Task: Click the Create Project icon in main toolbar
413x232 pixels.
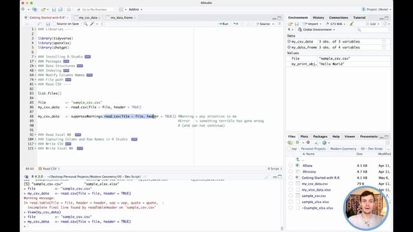Action: pyautogui.click(x=34, y=9)
